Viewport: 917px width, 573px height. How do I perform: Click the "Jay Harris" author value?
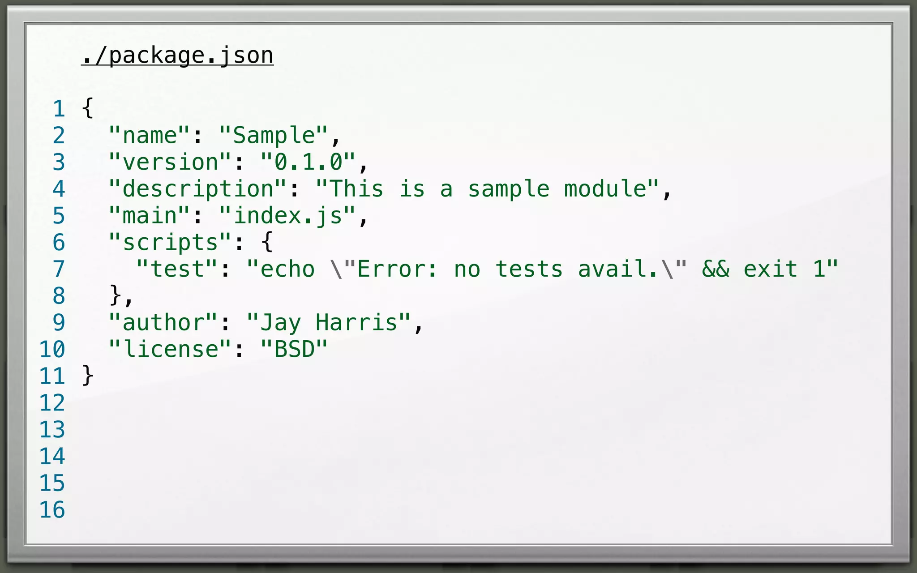point(328,322)
